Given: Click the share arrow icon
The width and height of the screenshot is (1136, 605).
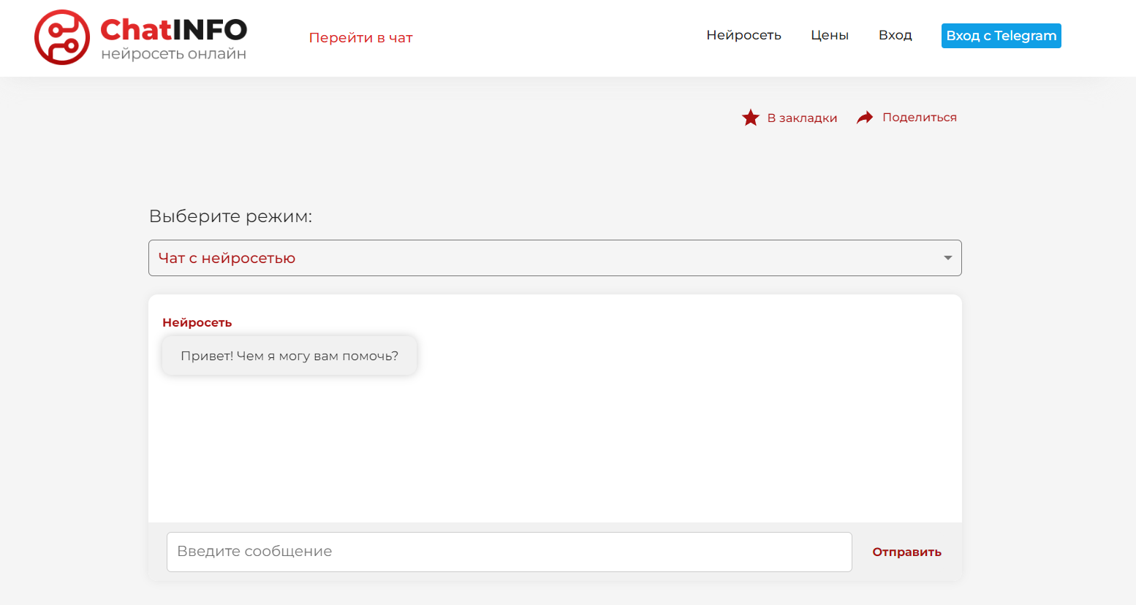Looking at the screenshot, I should [865, 118].
